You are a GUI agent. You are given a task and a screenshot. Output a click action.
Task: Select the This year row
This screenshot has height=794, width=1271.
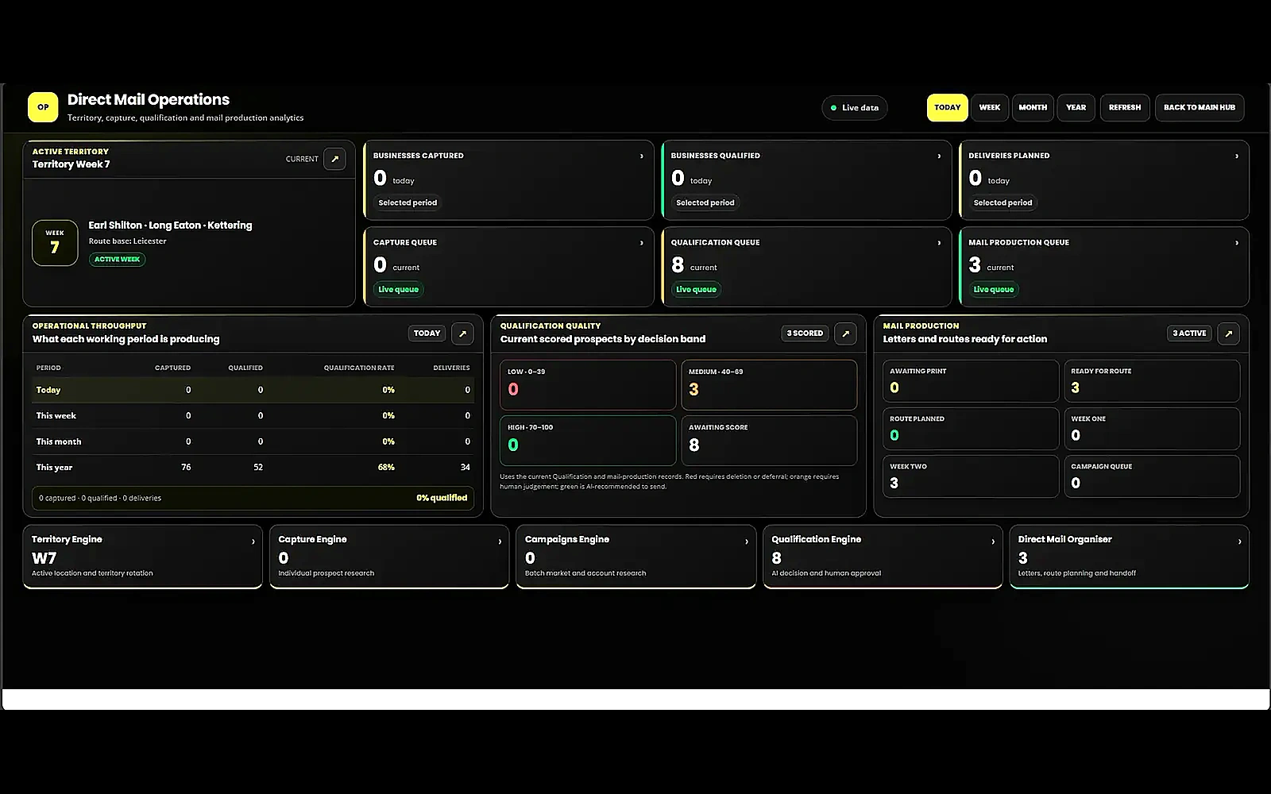253,468
